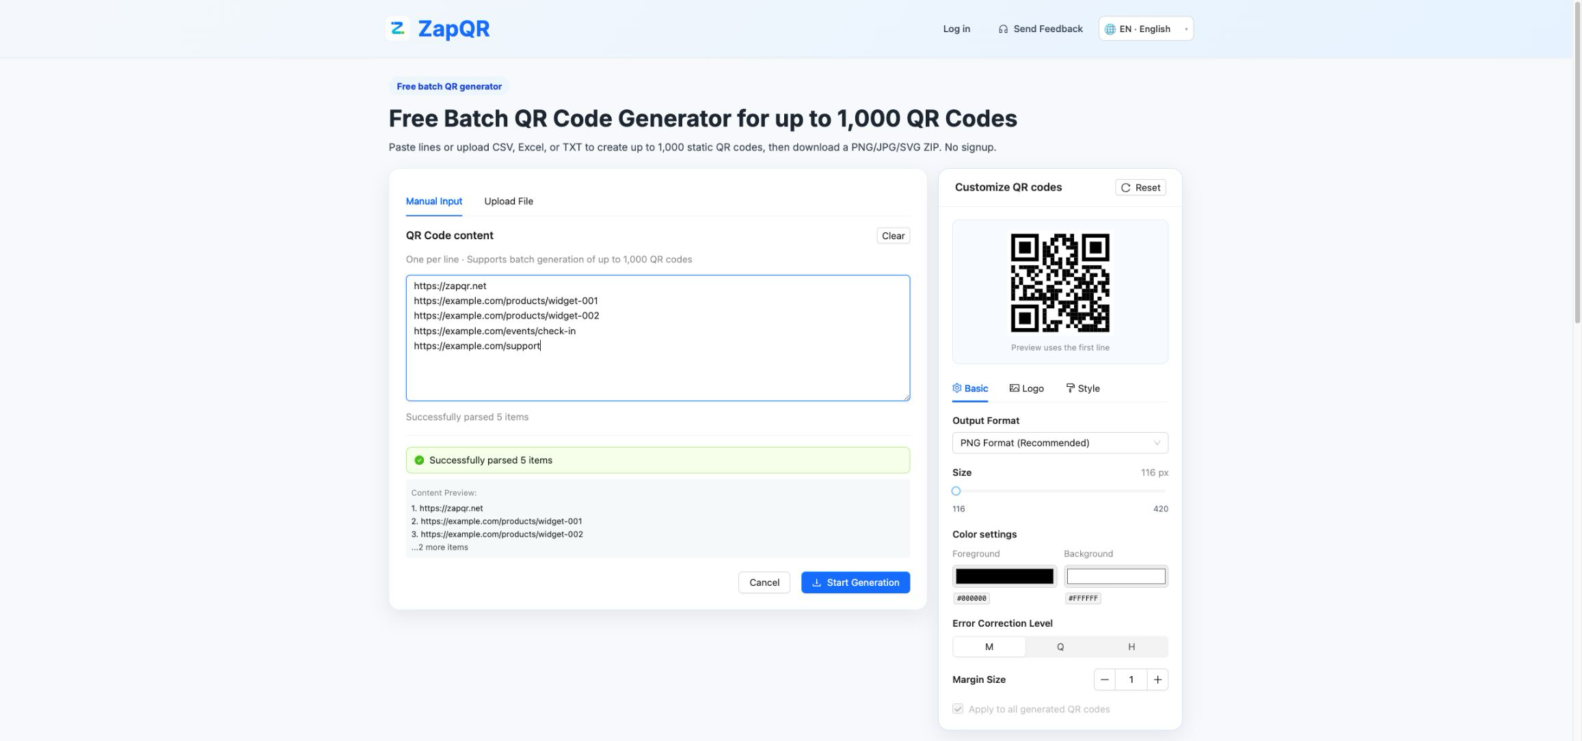Click the image icon on Logo tab
Image resolution: width=1582 pixels, height=741 pixels.
[1014, 388]
